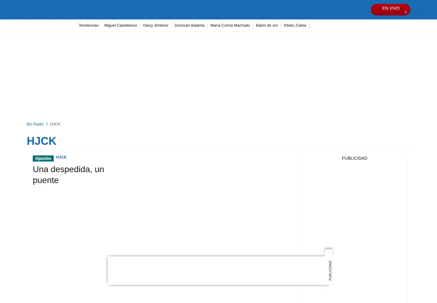This screenshot has width=437, height=303.
Task: Select the green Opinión tag
Action: tap(43, 158)
